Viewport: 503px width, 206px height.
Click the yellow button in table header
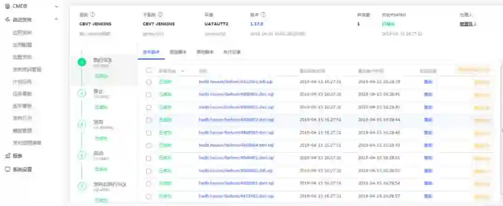coord(474,70)
